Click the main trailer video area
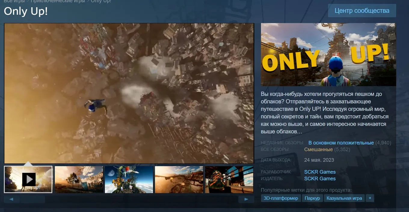This screenshot has height=212, width=409. [129, 93]
